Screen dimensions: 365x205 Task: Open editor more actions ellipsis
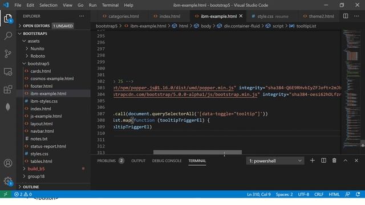356,16
